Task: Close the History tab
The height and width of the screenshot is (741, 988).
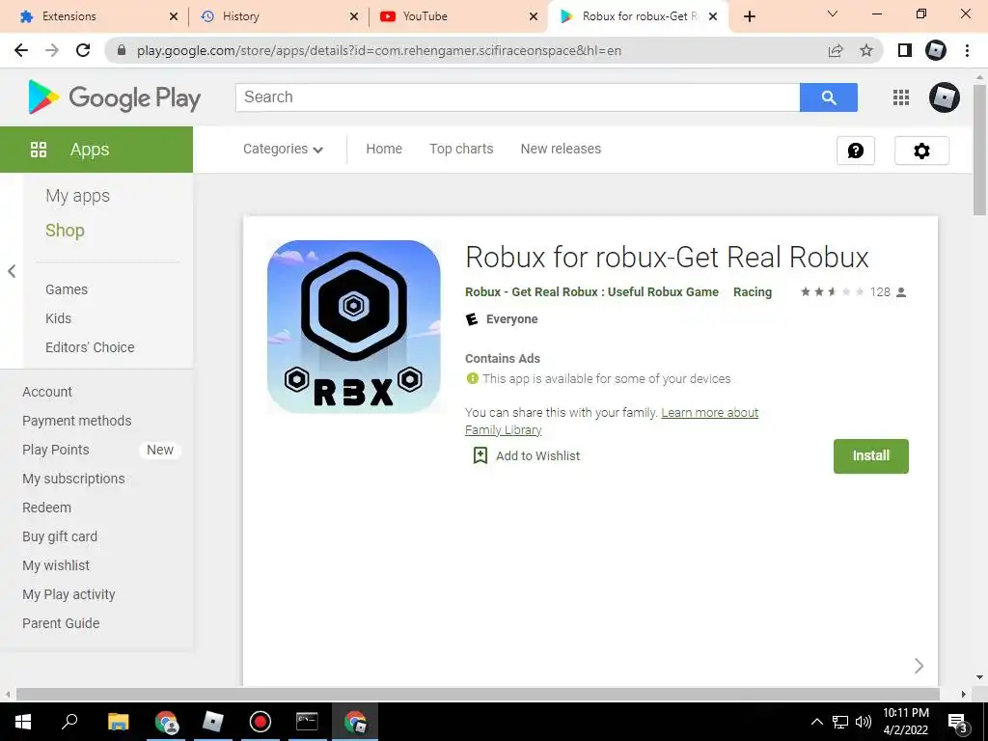Action: point(354,16)
